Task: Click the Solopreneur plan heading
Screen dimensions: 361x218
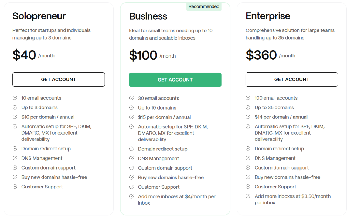Action: pyautogui.click(x=39, y=16)
